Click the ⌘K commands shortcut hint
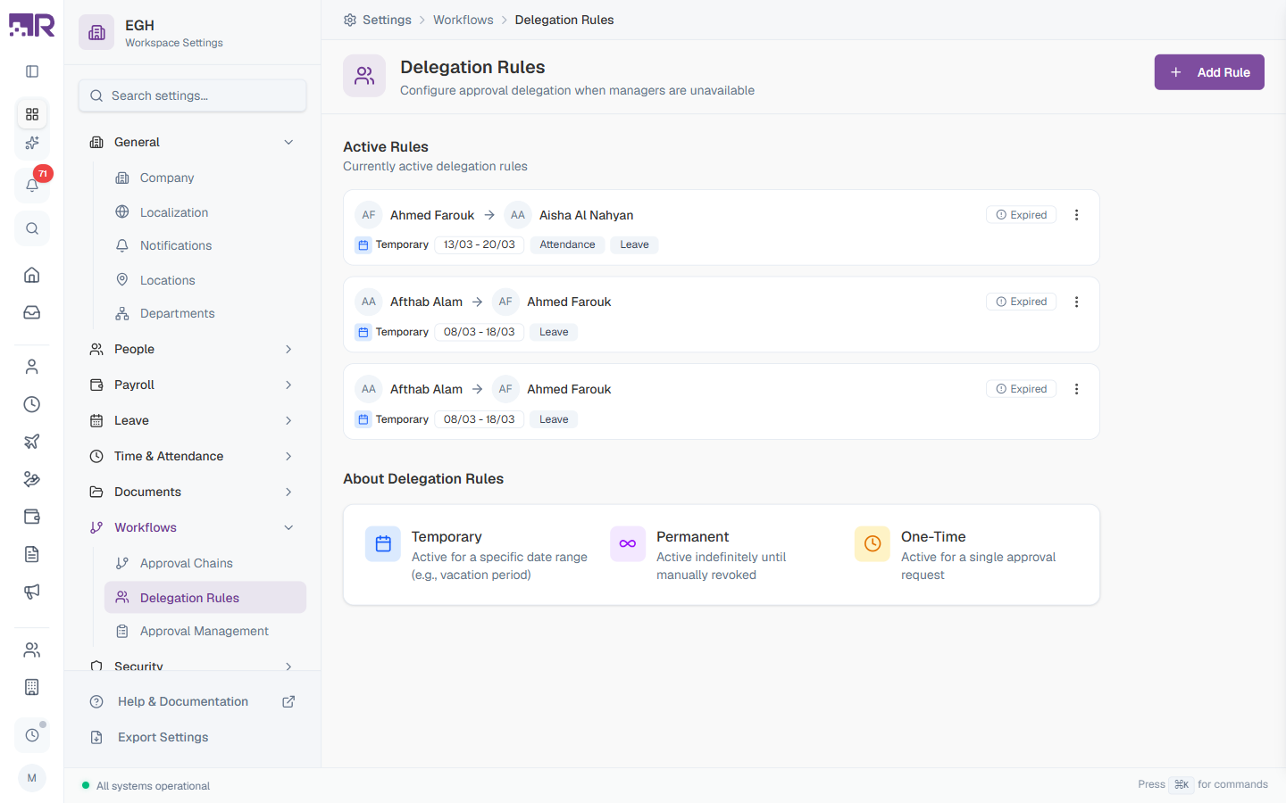Image resolution: width=1286 pixels, height=803 pixels. pyautogui.click(x=1182, y=784)
